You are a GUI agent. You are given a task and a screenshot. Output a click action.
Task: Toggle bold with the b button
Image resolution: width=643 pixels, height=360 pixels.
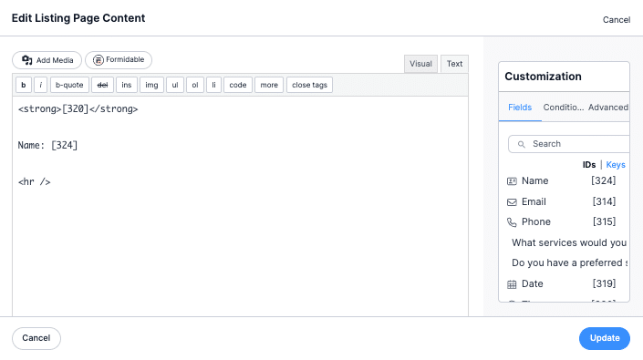coord(24,85)
